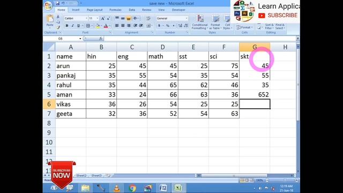The image size is (343, 193).
Task: Expand the Name Box dropdown arrow
Action: tap(80, 39)
